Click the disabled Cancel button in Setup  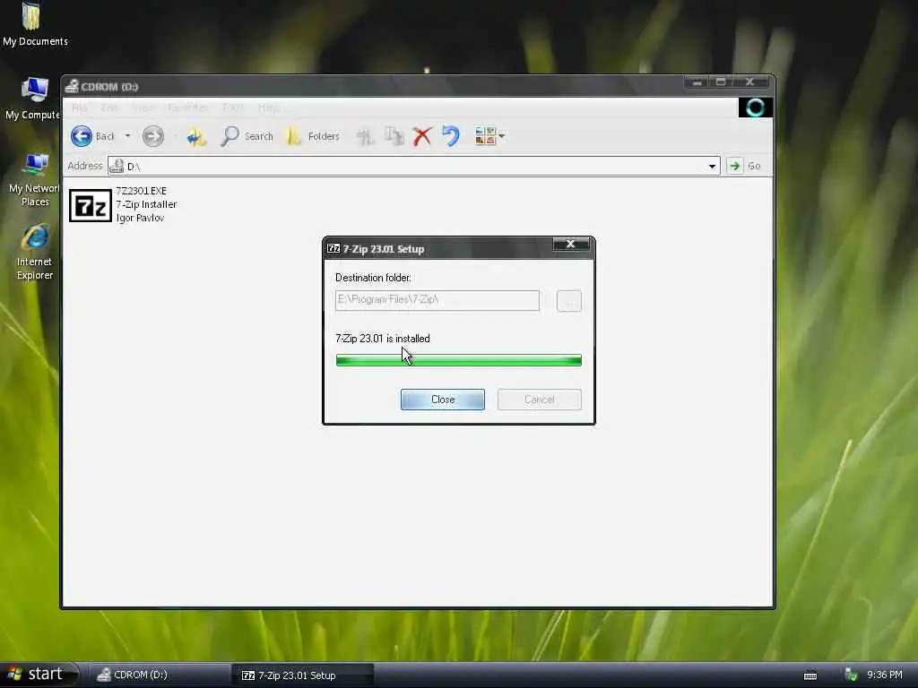point(539,399)
